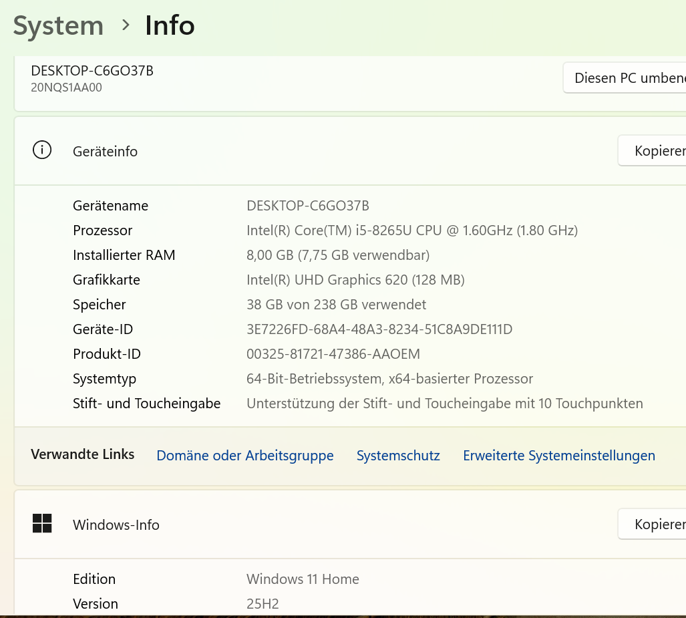
Task: Click the 'Unterstützung der Stift- und Toucheingabe' value
Action: [445, 404]
